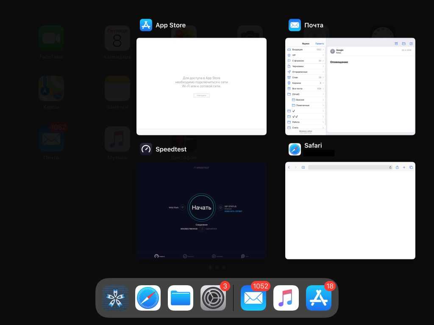Open the Files app in the dock
This screenshot has height=325, width=434.
pyautogui.click(x=181, y=298)
